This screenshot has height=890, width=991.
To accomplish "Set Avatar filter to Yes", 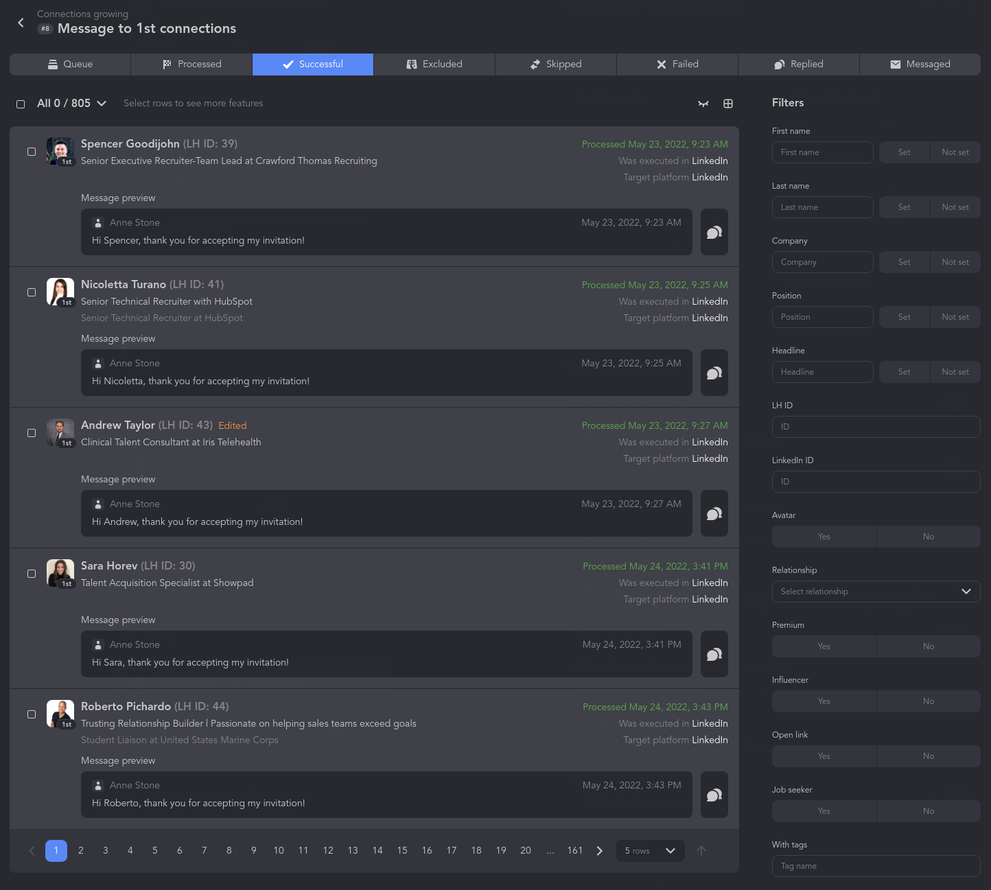I will coord(824,537).
